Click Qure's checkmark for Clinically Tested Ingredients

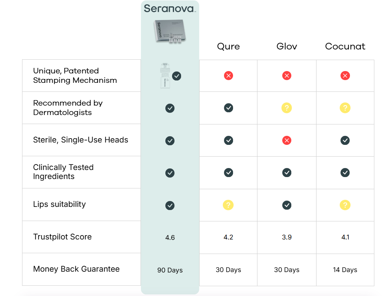point(228,172)
